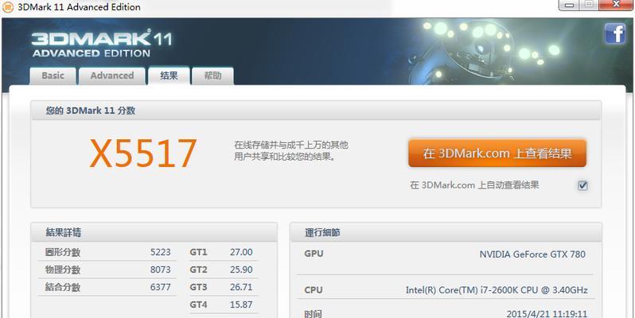Screen dimensions: 635x318
Task: Click the NVIDIA GeForce GTX 780 value
Action: point(532,254)
